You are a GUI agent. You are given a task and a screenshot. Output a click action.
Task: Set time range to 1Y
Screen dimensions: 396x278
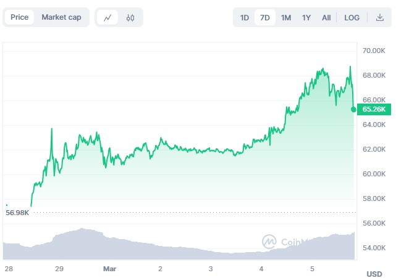click(x=306, y=17)
